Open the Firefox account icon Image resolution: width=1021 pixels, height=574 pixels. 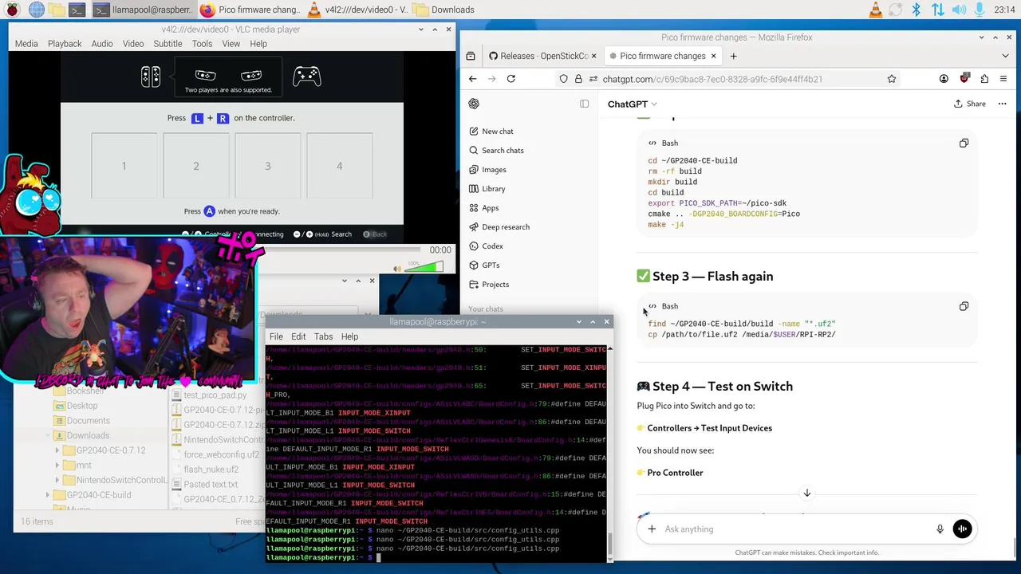click(x=944, y=79)
